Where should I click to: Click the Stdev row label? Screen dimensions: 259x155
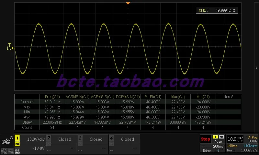(x=27, y=122)
